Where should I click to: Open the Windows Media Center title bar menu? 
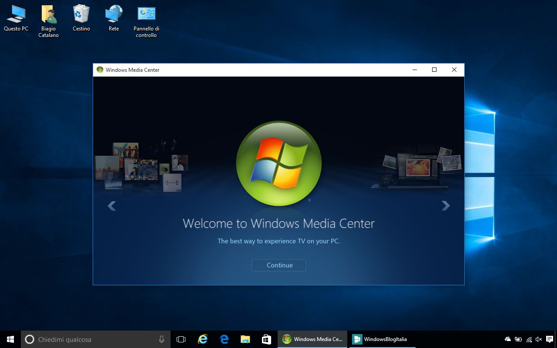(x=100, y=70)
